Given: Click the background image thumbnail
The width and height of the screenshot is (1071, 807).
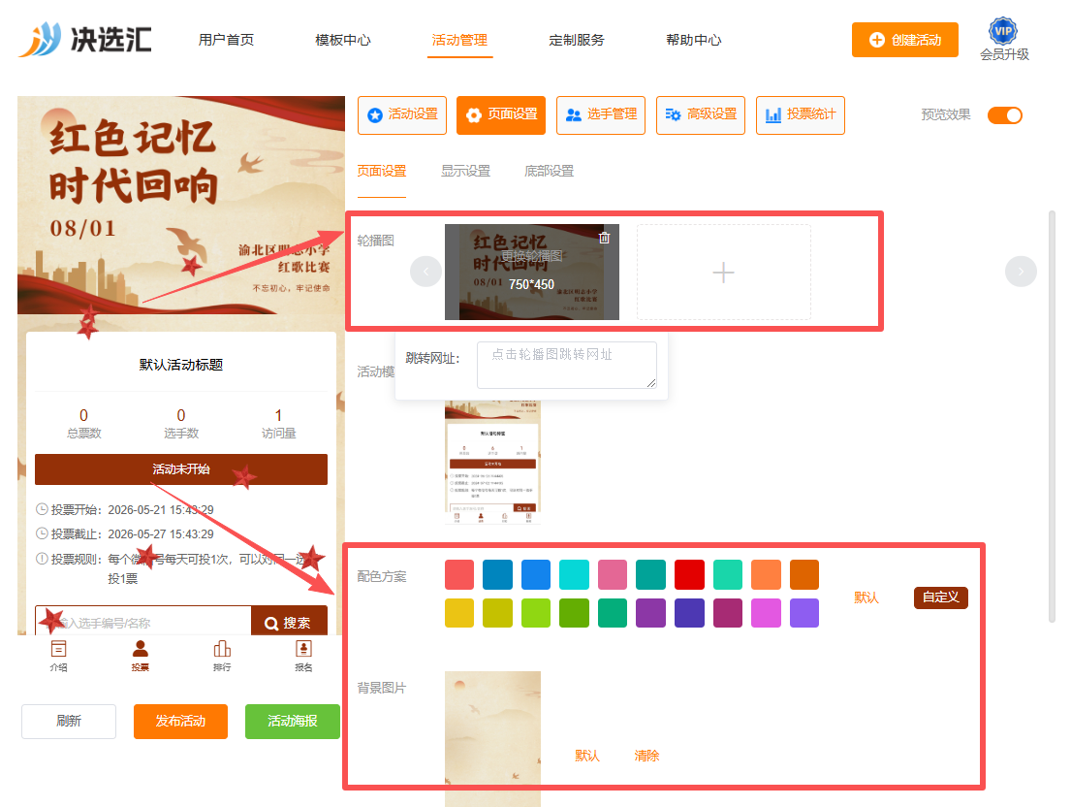Looking at the screenshot, I should (x=492, y=739).
